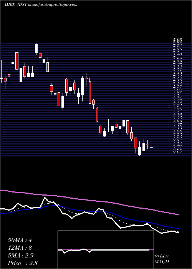Click the pink 50MA line
This screenshot has width=192, height=269.
(89, 200)
